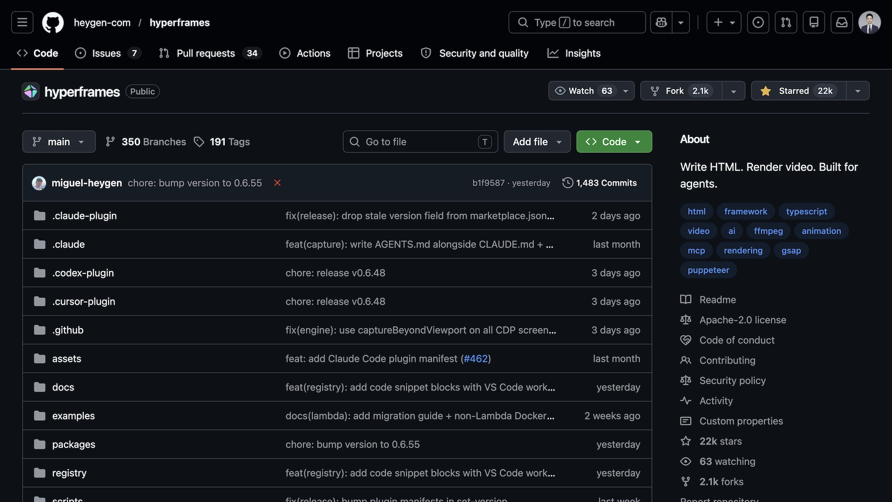The height and width of the screenshot is (502, 892).
Task: Click the 350 Branches link
Action: [x=146, y=142]
